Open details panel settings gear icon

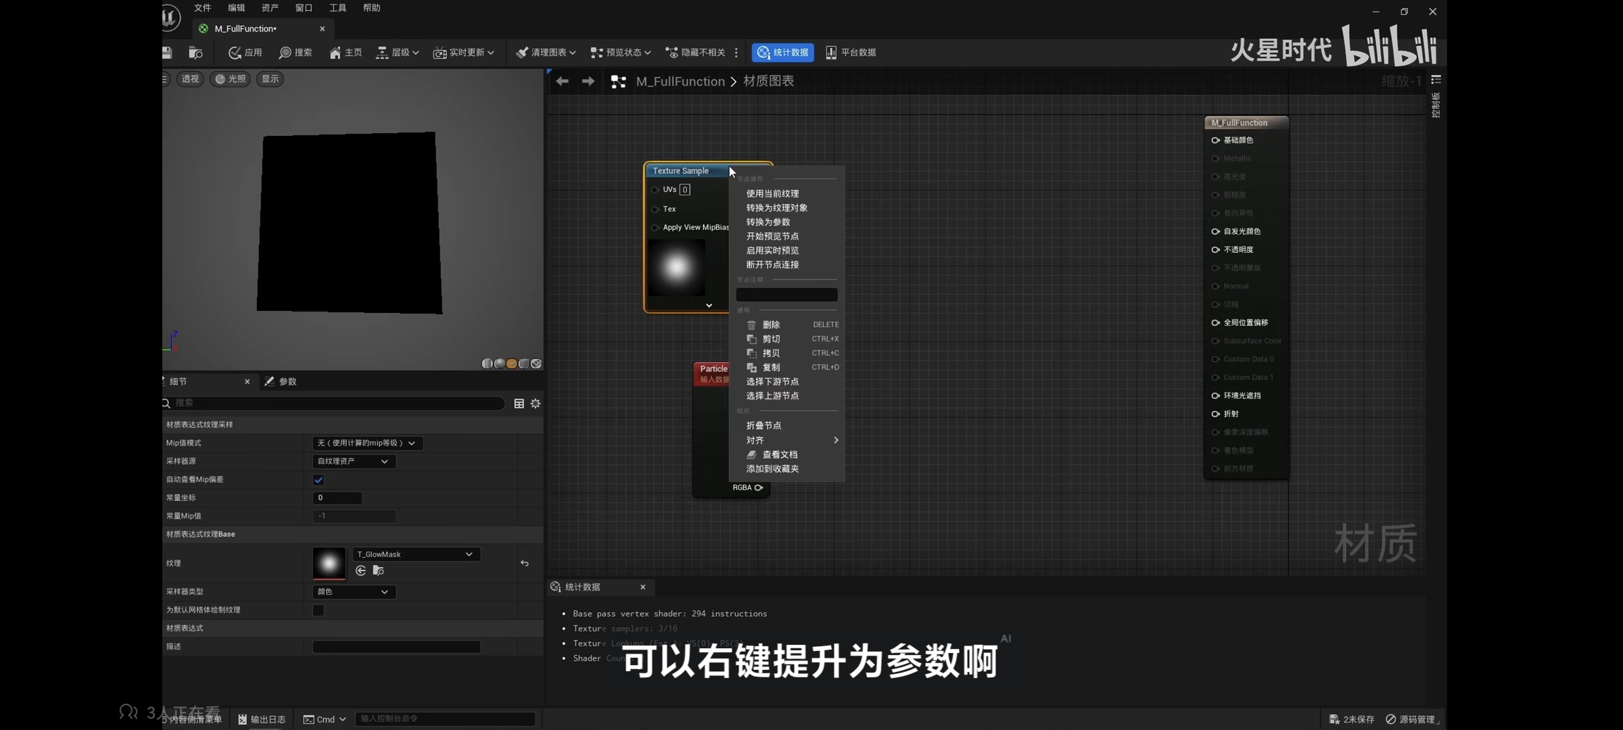(536, 404)
